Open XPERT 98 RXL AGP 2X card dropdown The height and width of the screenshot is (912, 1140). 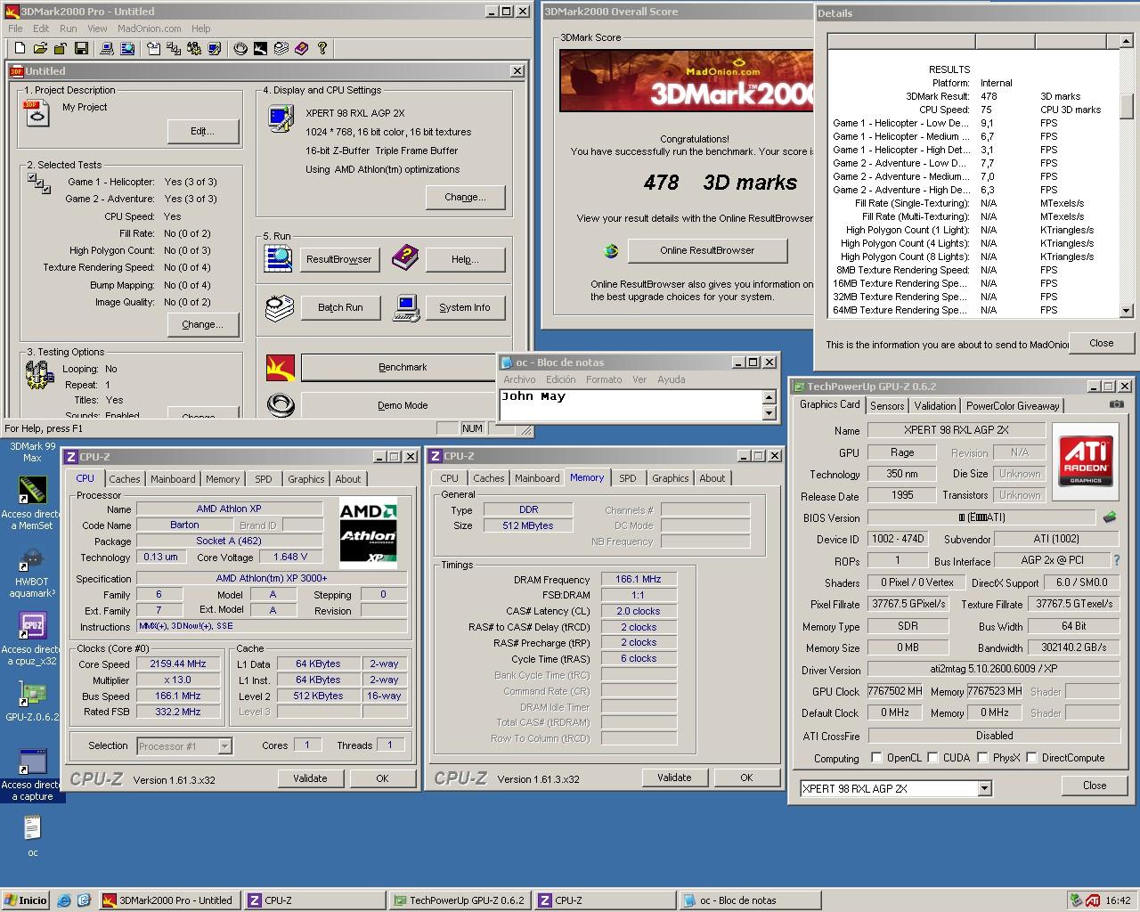984,788
